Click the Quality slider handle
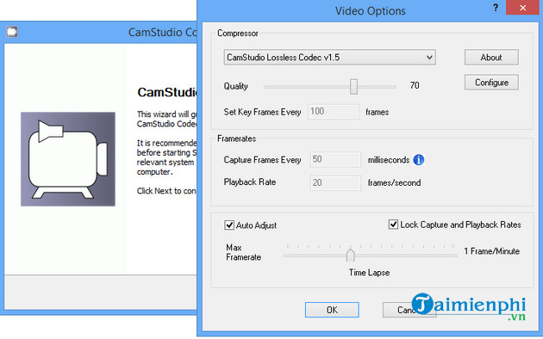Image resolution: width=543 pixels, height=339 pixels. [x=353, y=86]
